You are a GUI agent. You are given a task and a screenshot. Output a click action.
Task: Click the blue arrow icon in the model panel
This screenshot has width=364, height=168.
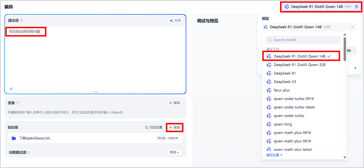pyautogui.click(x=355, y=68)
